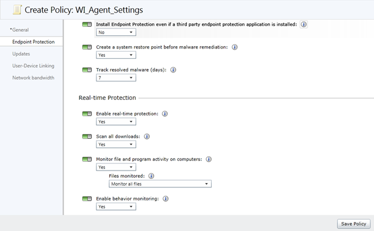Expand Track resolved malware days dropdown

pyautogui.click(x=116, y=78)
